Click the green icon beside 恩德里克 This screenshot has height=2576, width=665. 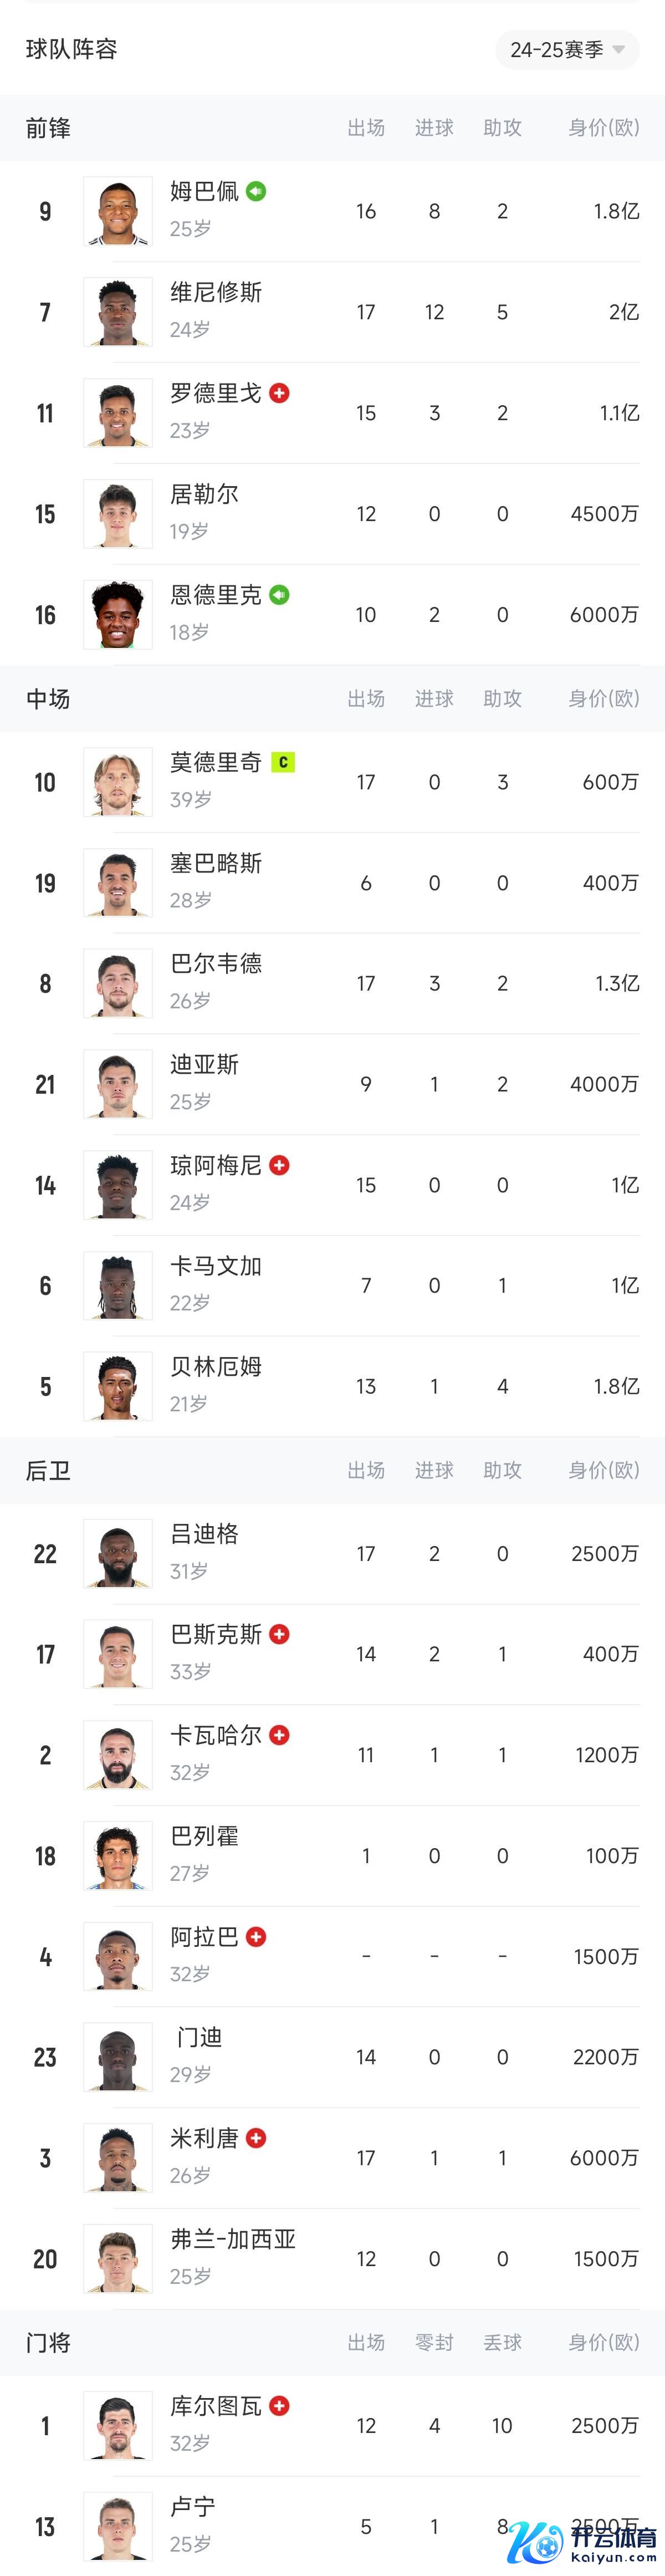pyautogui.click(x=280, y=595)
